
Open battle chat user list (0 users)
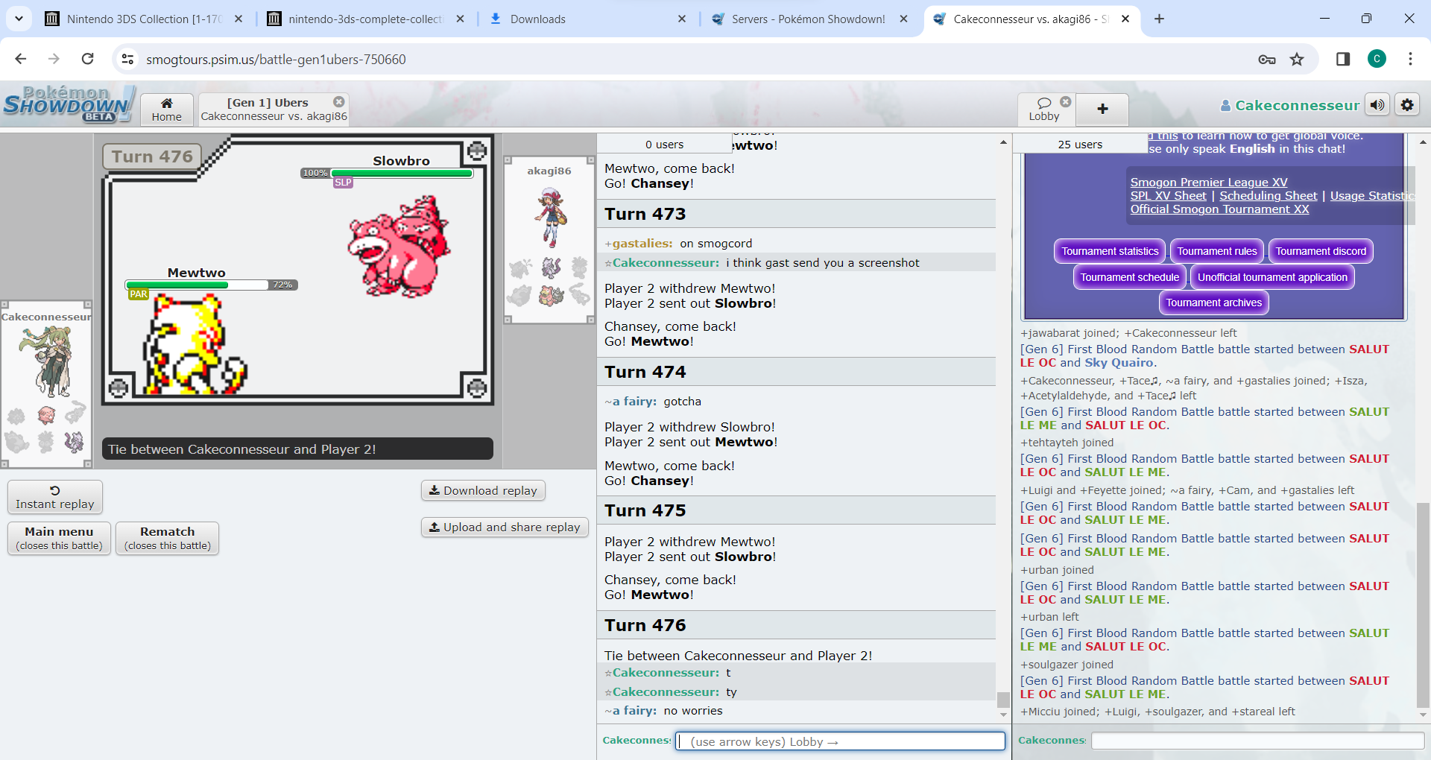coord(664,145)
